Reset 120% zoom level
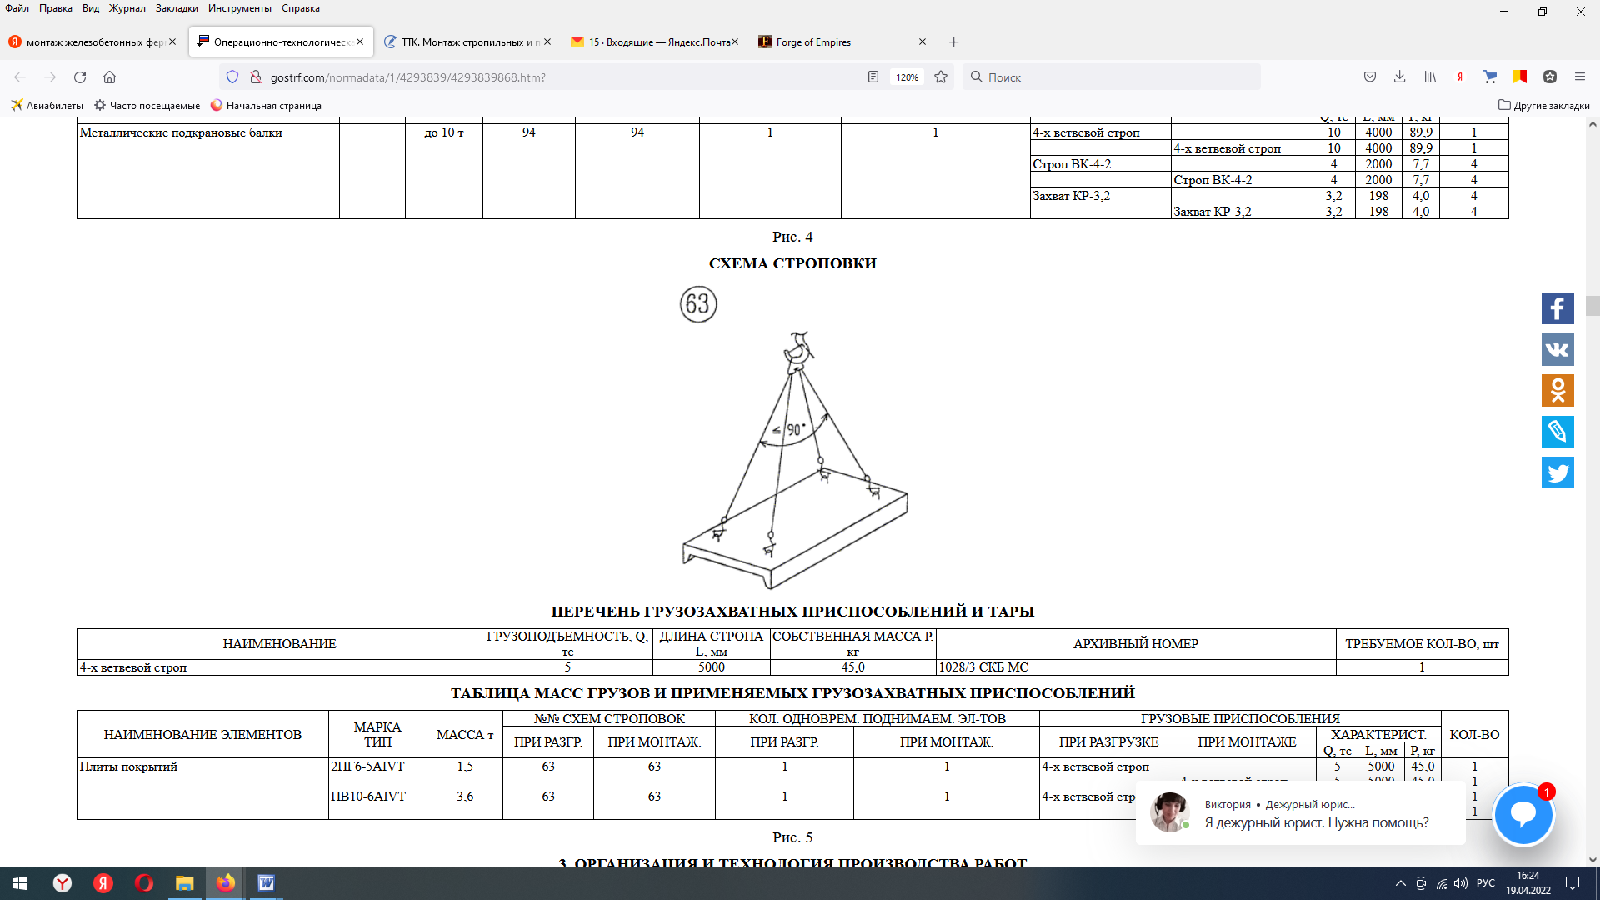Screen dimensions: 1600x900 coord(907,77)
